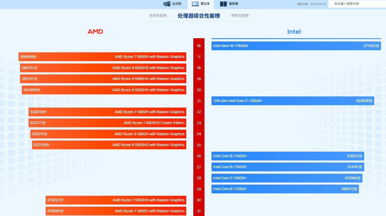This screenshot has width=386, height=216.
Task: Open the 单核性能榜 ranking view
Action: [x=240, y=16]
